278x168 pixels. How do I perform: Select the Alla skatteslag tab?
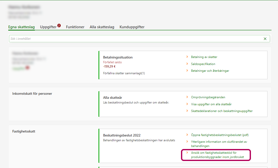click(x=102, y=27)
